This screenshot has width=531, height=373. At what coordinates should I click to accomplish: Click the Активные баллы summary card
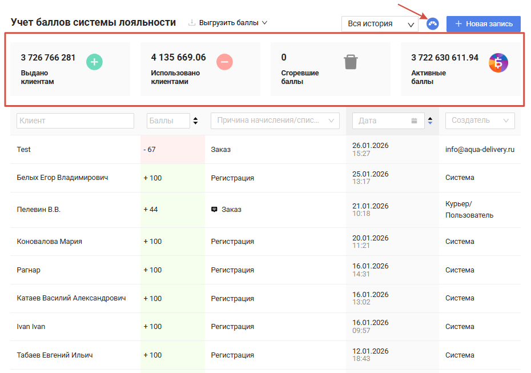460,69
